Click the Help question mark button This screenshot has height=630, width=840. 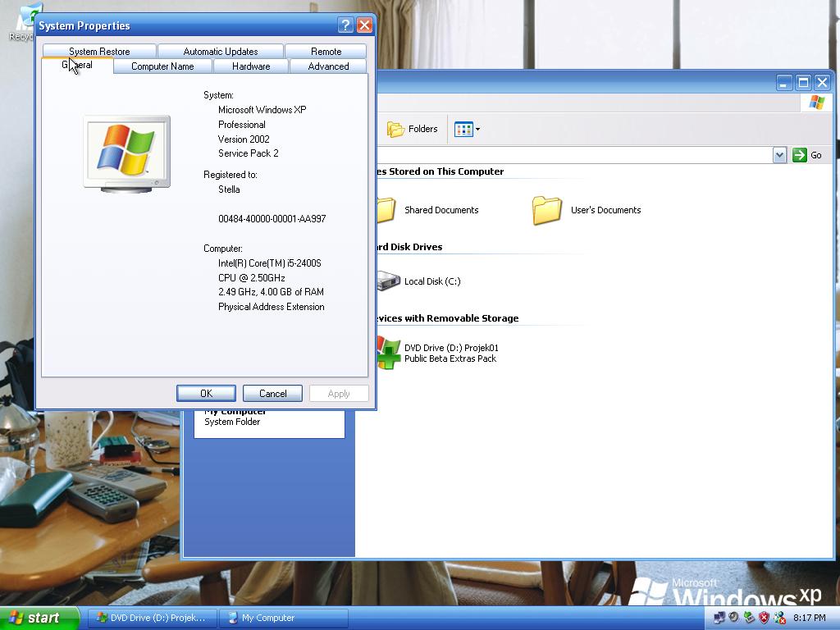click(345, 25)
